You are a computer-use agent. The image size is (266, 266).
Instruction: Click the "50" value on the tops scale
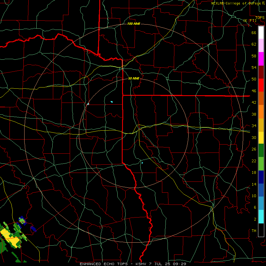254,79
